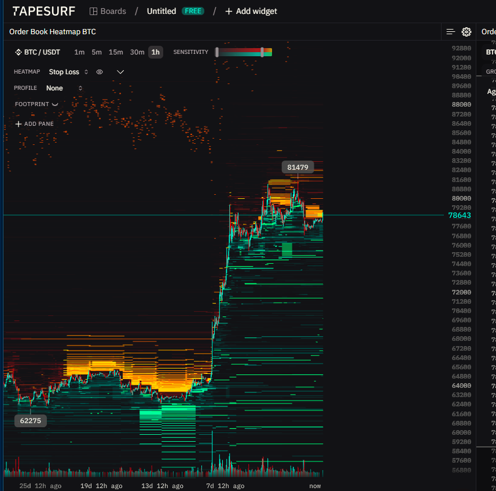Switch to the 30m timeframe
Screen dimensions: 496x491
pos(137,52)
